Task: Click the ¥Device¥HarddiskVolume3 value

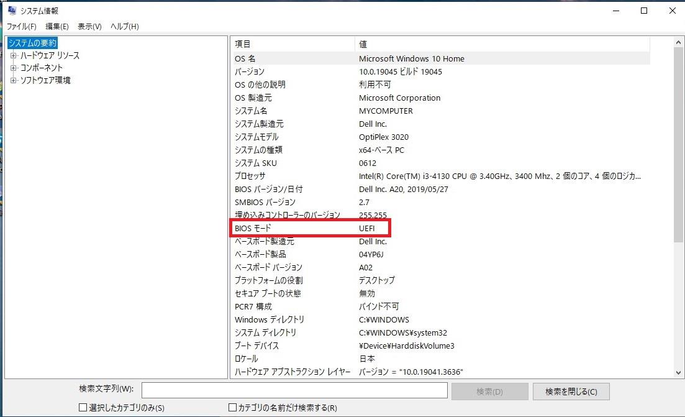Action: click(407, 346)
